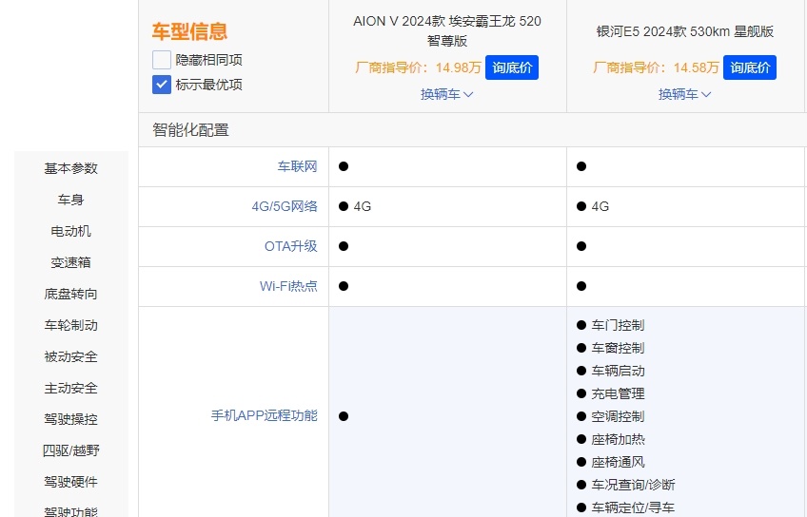Click the 车联网 parameter link

pos(297,166)
